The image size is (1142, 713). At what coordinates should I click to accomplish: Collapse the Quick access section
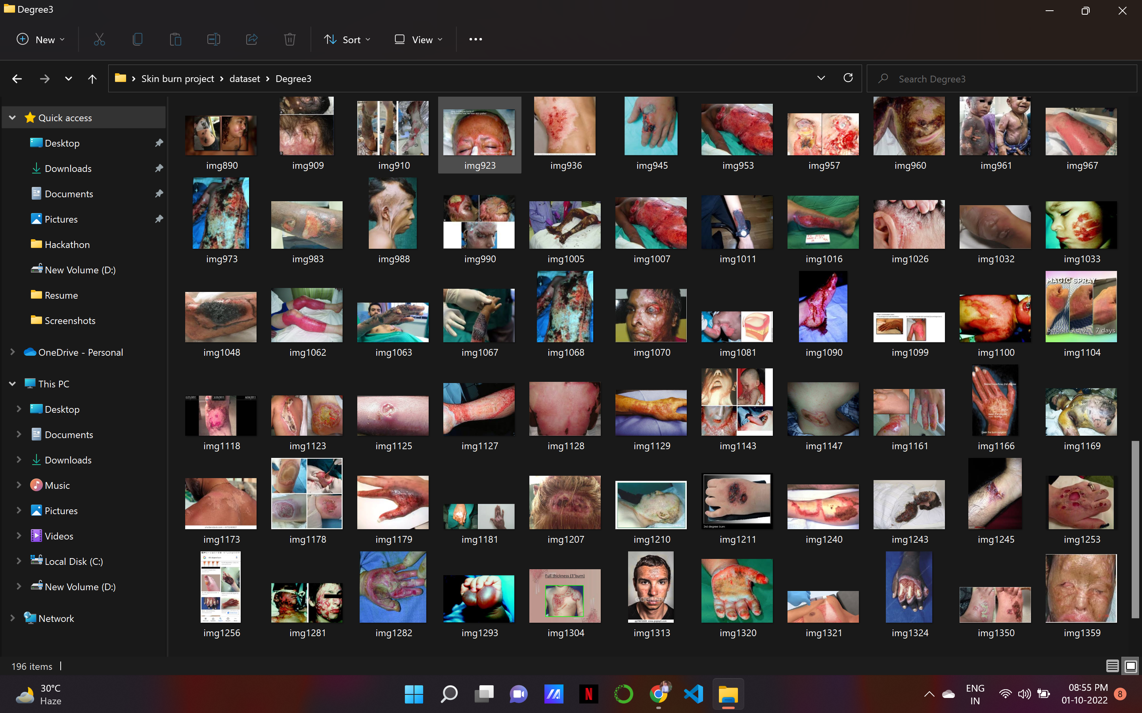pos(13,118)
